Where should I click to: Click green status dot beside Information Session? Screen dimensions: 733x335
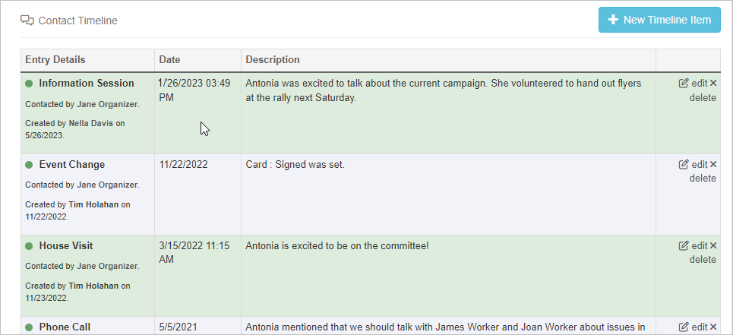(x=29, y=84)
